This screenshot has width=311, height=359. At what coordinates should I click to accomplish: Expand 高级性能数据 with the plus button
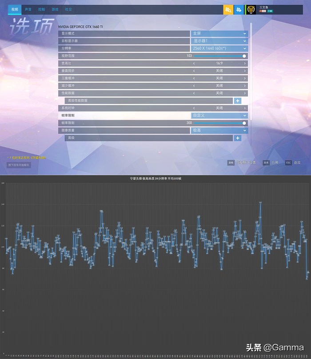238,101
